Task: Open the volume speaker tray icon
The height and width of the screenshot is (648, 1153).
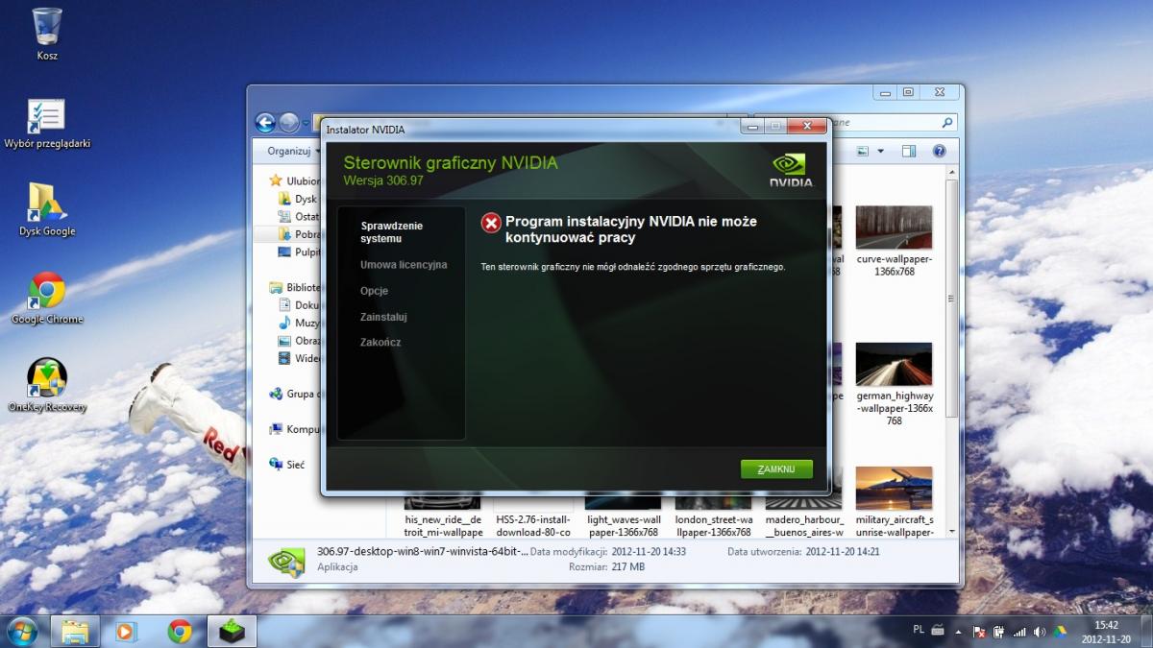Action: click(x=1040, y=632)
